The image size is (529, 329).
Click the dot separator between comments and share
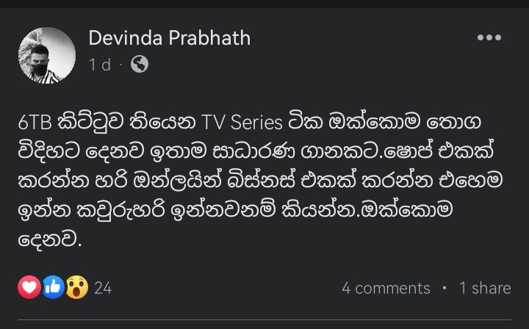click(445, 288)
